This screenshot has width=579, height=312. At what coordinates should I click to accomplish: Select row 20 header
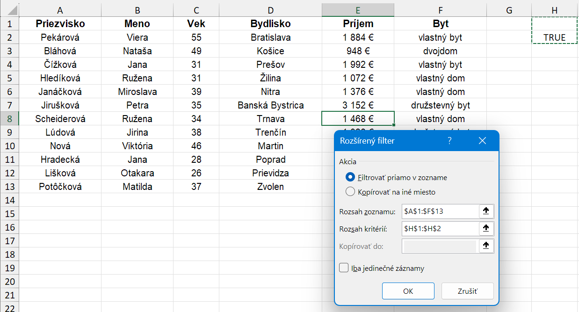click(9, 282)
